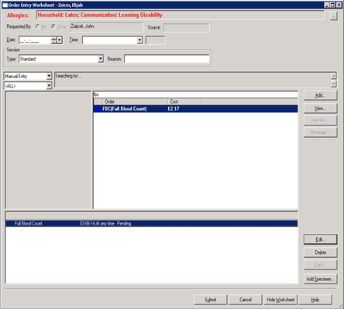This screenshot has width=344, height=309.
Task: Click the Reason input field
Action: click(x=167, y=59)
